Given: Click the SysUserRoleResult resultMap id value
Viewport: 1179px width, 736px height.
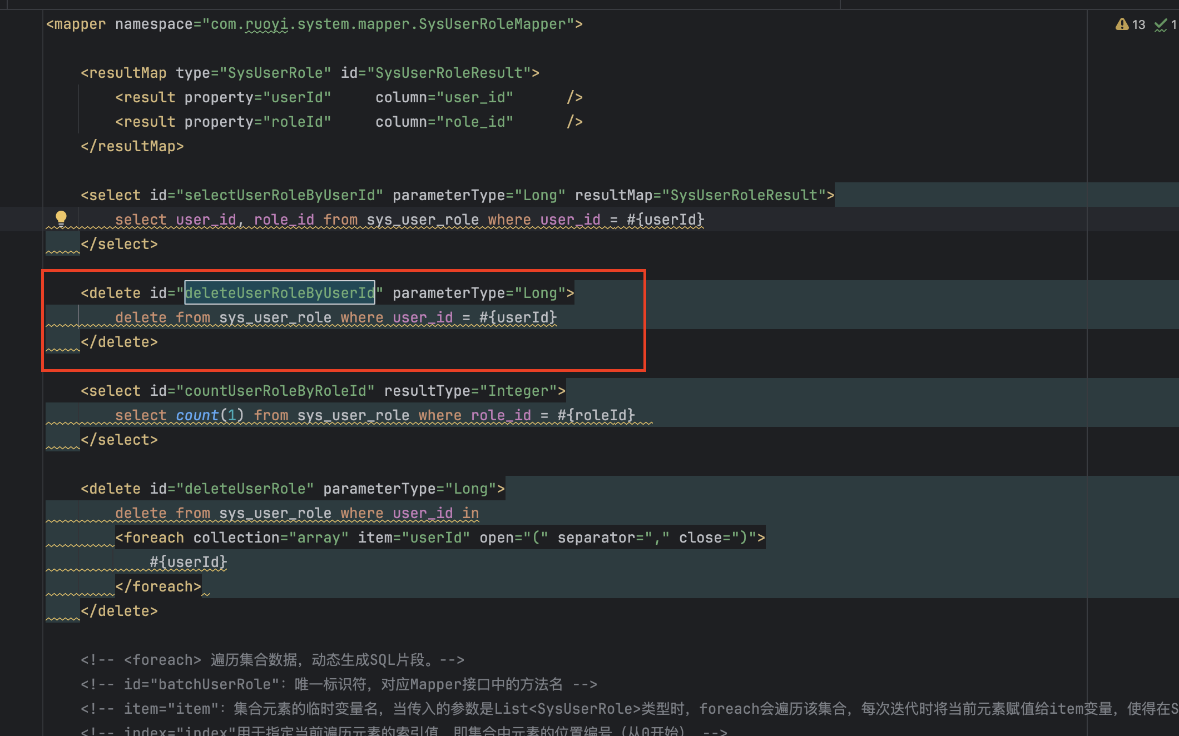Looking at the screenshot, I should [448, 73].
